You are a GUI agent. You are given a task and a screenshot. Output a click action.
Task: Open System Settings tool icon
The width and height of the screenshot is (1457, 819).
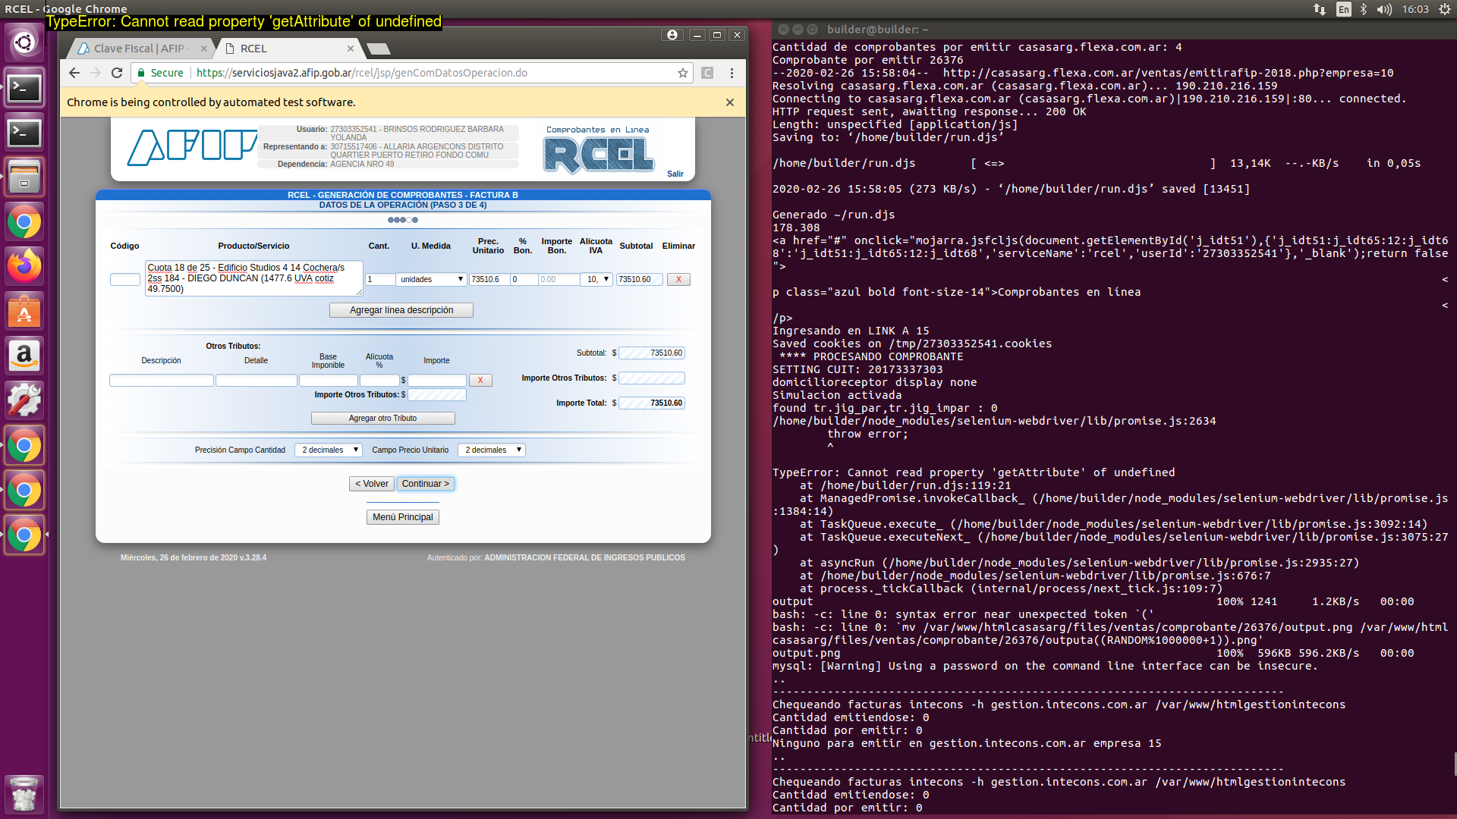[24, 400]
